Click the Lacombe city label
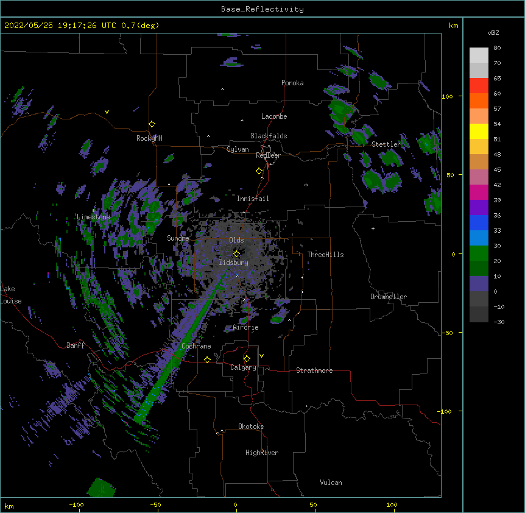Viewport: 525px width, 513px height. (274, 116)
